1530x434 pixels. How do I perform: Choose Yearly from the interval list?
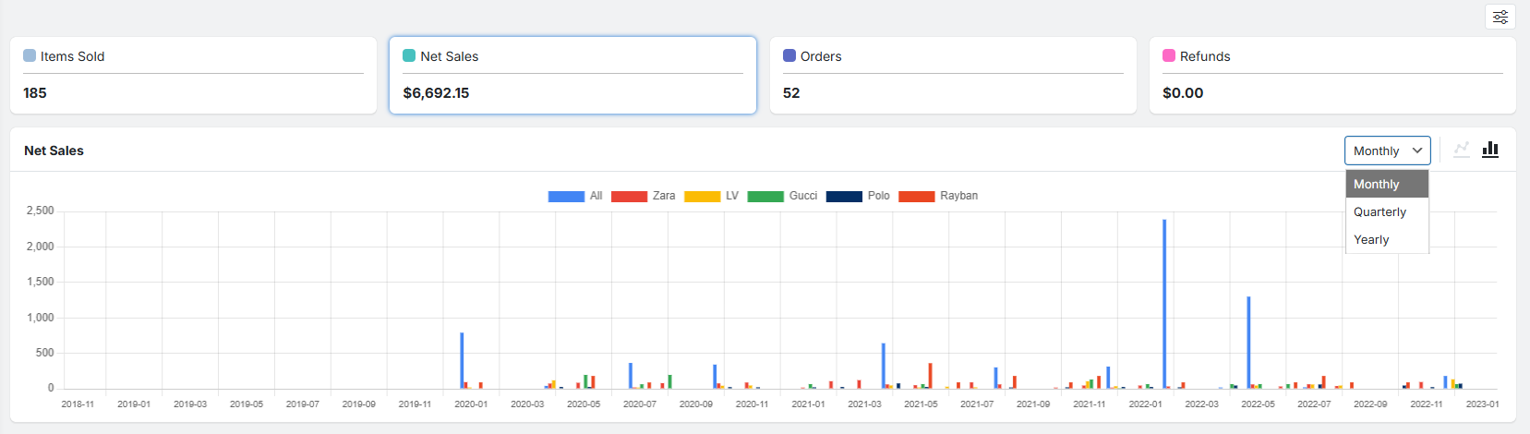tap(1371, 239)
